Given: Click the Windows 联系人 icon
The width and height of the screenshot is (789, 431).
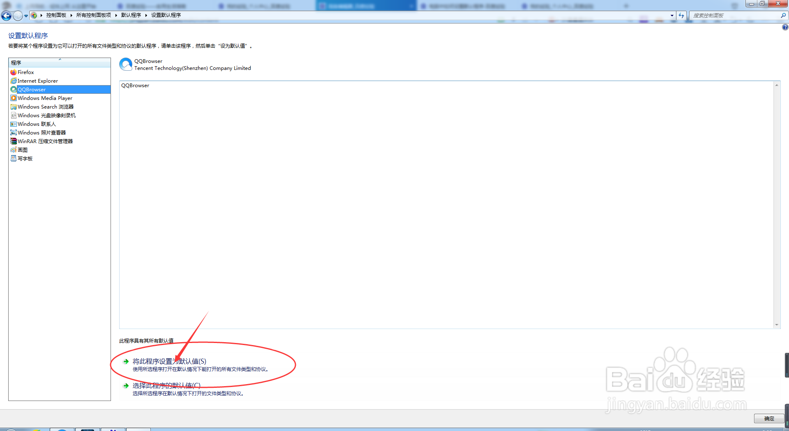Looking at the screenshot, I should coord(14,124).
